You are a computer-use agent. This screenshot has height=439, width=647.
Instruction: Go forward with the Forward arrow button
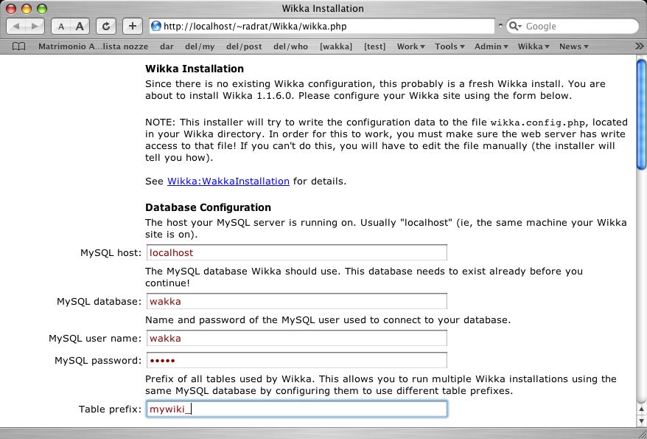tap(35, 27)
